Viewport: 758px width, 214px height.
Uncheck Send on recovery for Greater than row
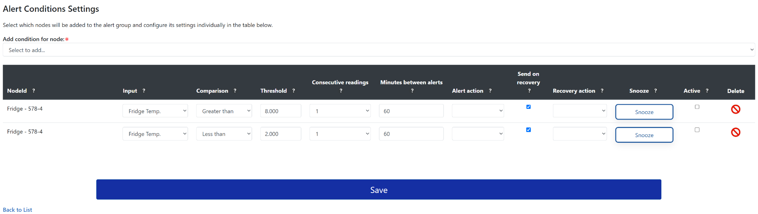(x=529, y=107)
